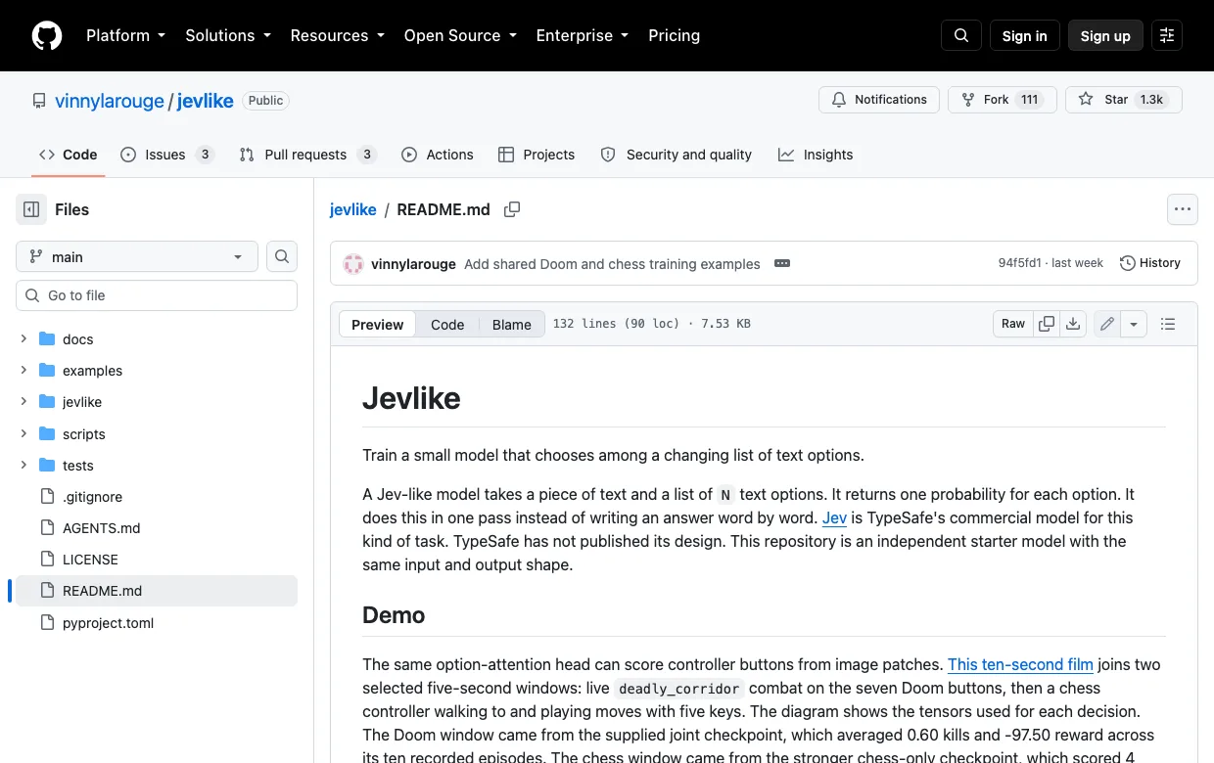Search files magnifier button beside branch

282,256
